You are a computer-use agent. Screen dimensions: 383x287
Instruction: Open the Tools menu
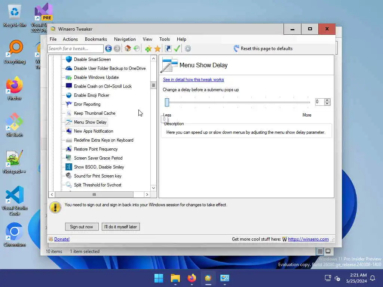pos(165,39)
